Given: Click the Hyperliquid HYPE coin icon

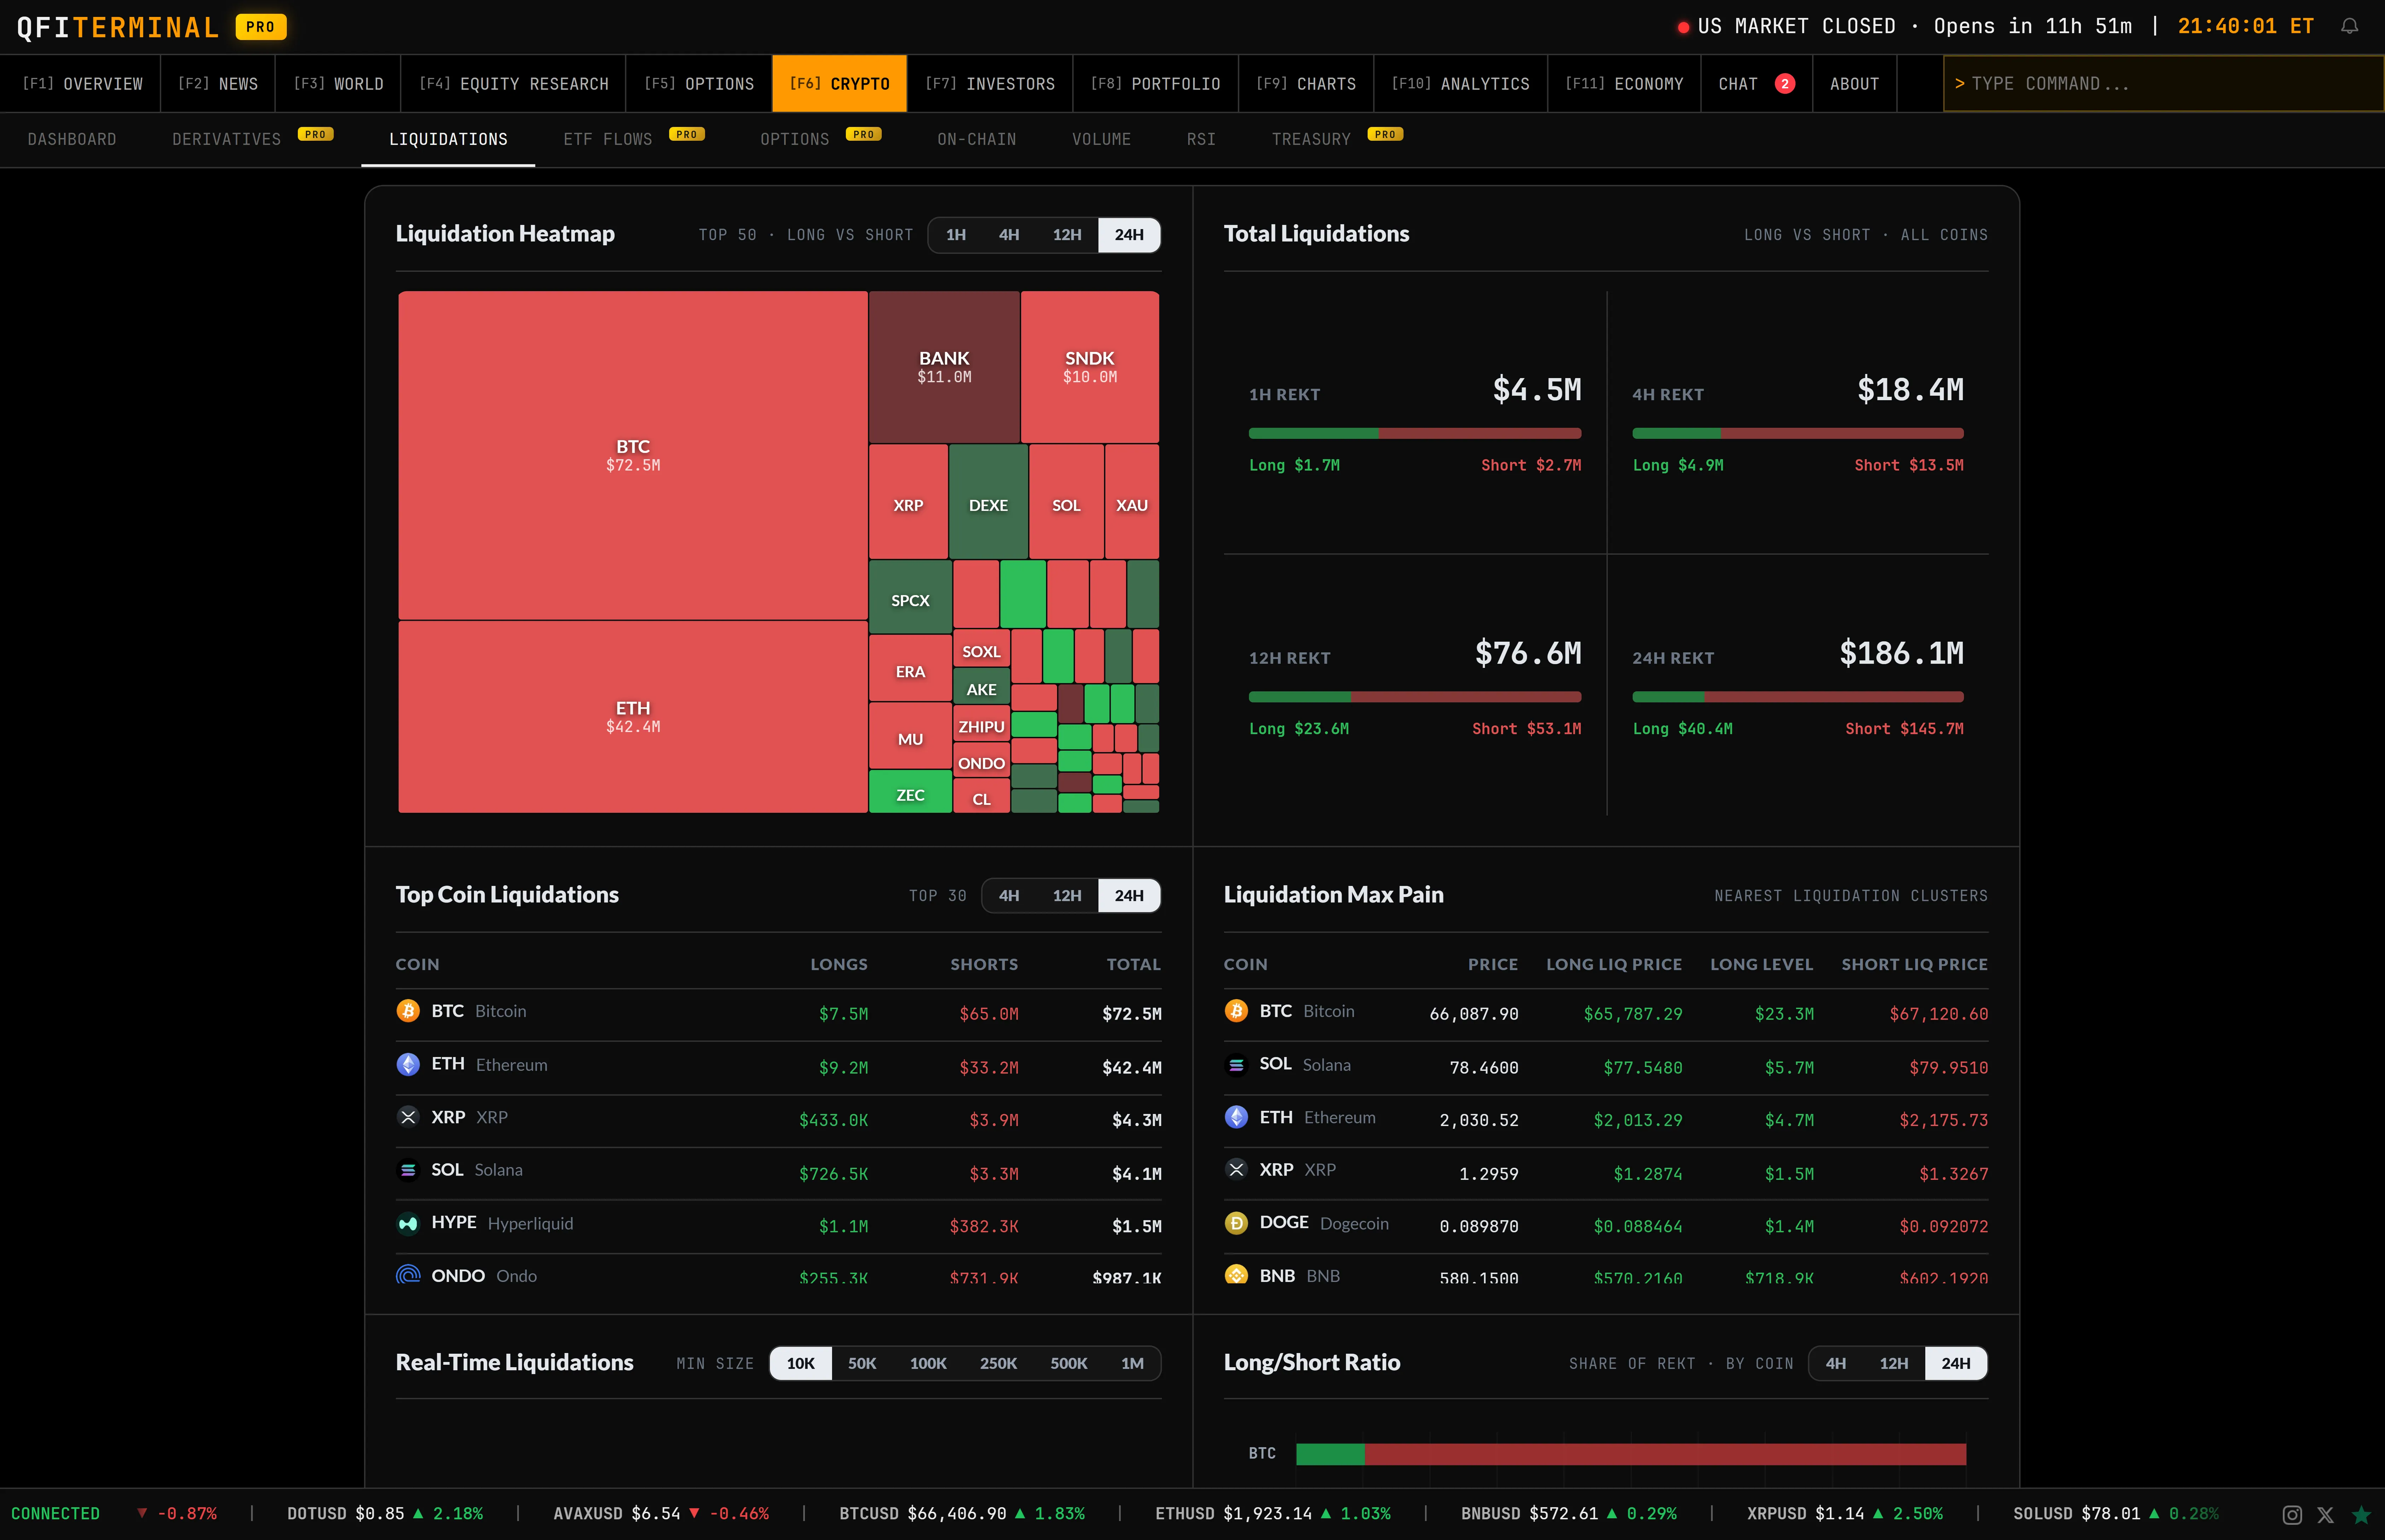Looking at the screenshot, I should (x=408, y=1223).
